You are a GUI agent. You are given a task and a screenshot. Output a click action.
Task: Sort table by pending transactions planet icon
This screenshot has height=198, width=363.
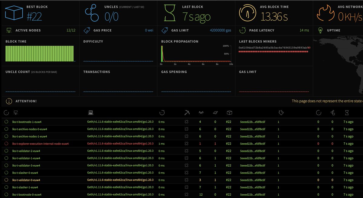(215, 113)
